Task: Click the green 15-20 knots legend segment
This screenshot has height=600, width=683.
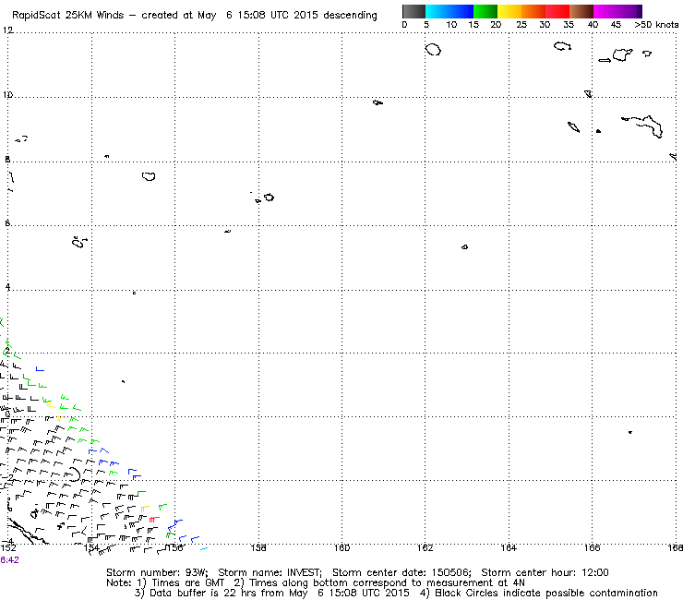Action: (x=485, y=11)
